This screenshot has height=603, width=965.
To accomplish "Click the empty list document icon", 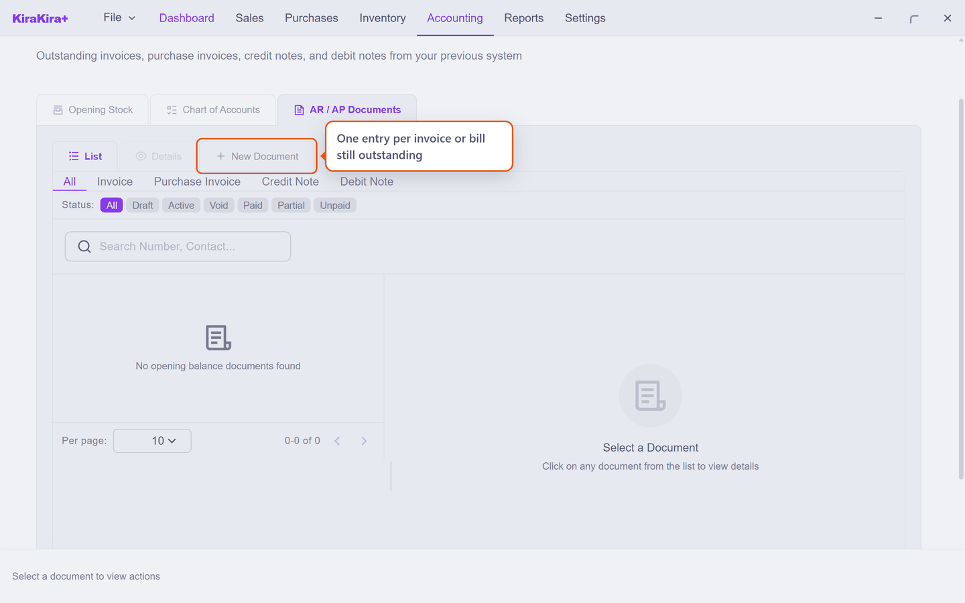I will [218, 338].
